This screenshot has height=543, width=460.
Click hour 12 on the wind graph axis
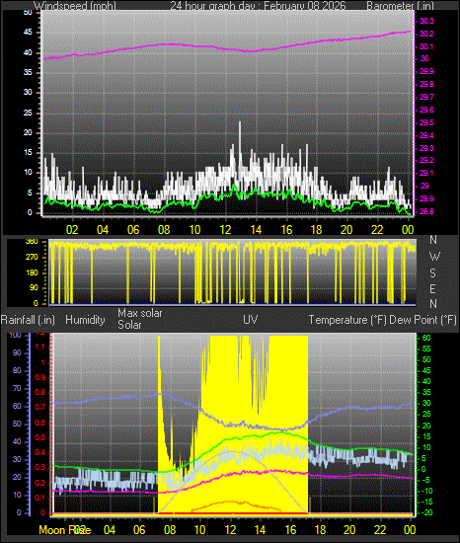pyautogui.click(x=225, y=230)
